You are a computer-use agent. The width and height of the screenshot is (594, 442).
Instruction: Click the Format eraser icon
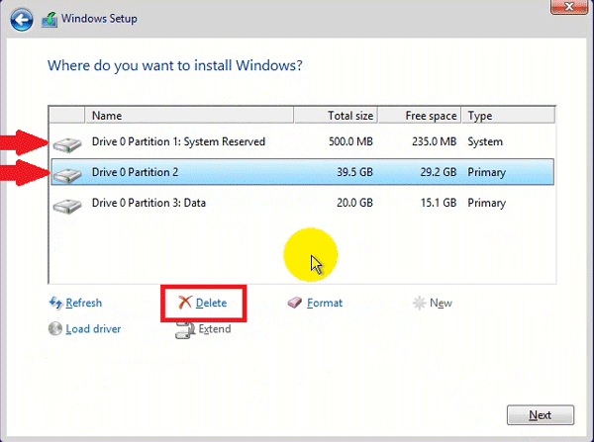point(295,304)
